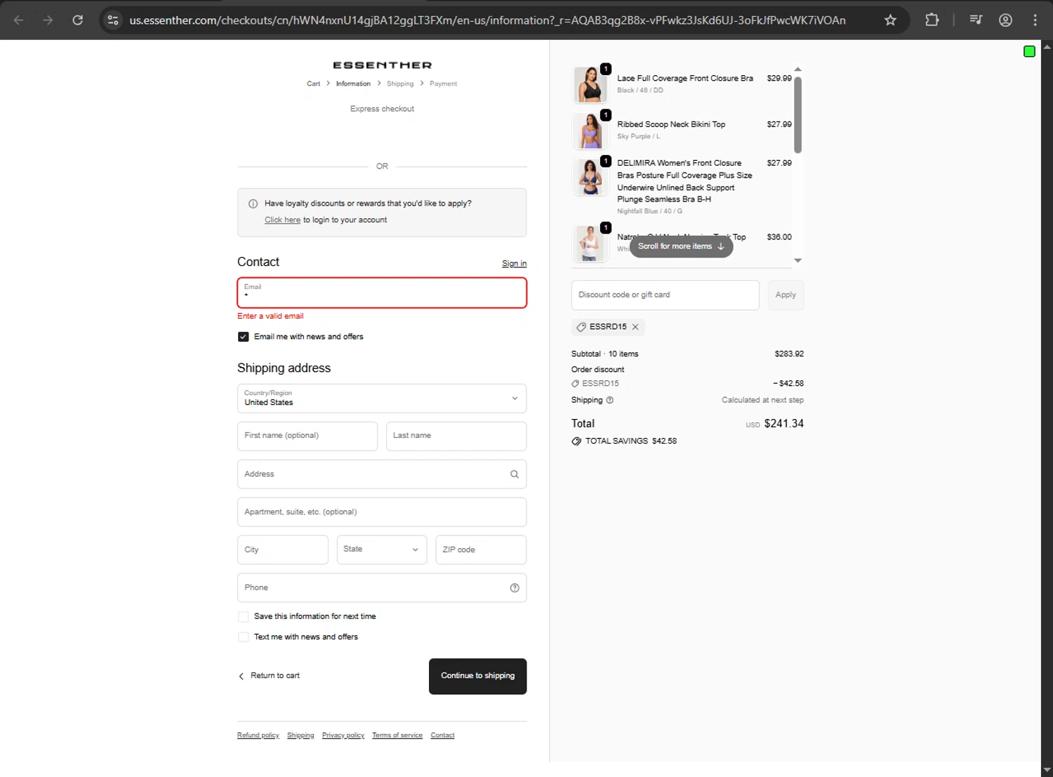This screenshot has height=777, width=1053.
Task: Click the green extension square indicator
Action: tap(1029, 51)
